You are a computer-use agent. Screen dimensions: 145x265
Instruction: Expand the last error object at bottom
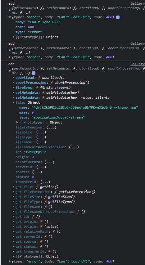(10, 261)
